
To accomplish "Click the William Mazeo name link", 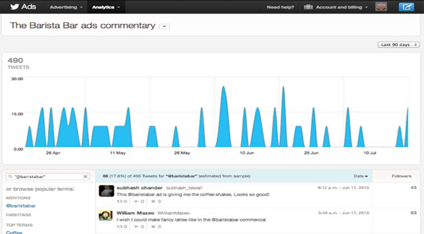I will (x=135, y=213).
